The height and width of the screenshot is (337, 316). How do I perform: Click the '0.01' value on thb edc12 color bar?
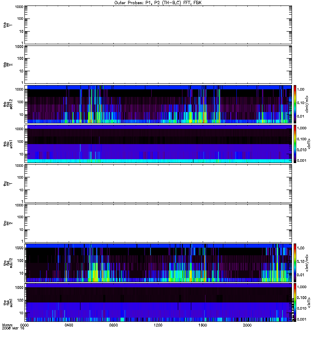click(x=300, y=116)
